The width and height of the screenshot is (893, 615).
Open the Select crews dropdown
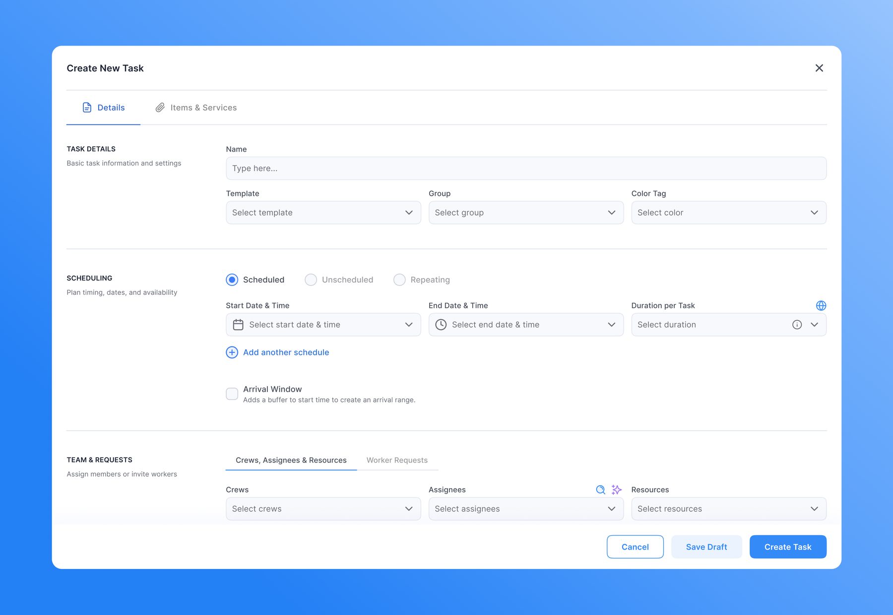pos(323,509)
